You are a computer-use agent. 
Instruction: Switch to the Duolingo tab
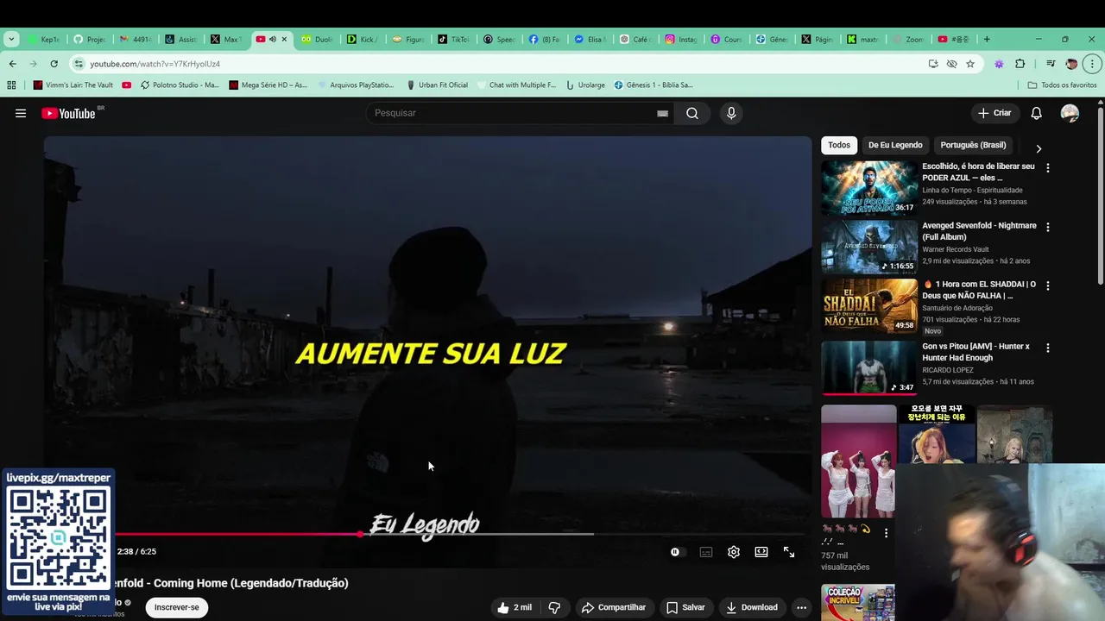[x=316, y=39]
